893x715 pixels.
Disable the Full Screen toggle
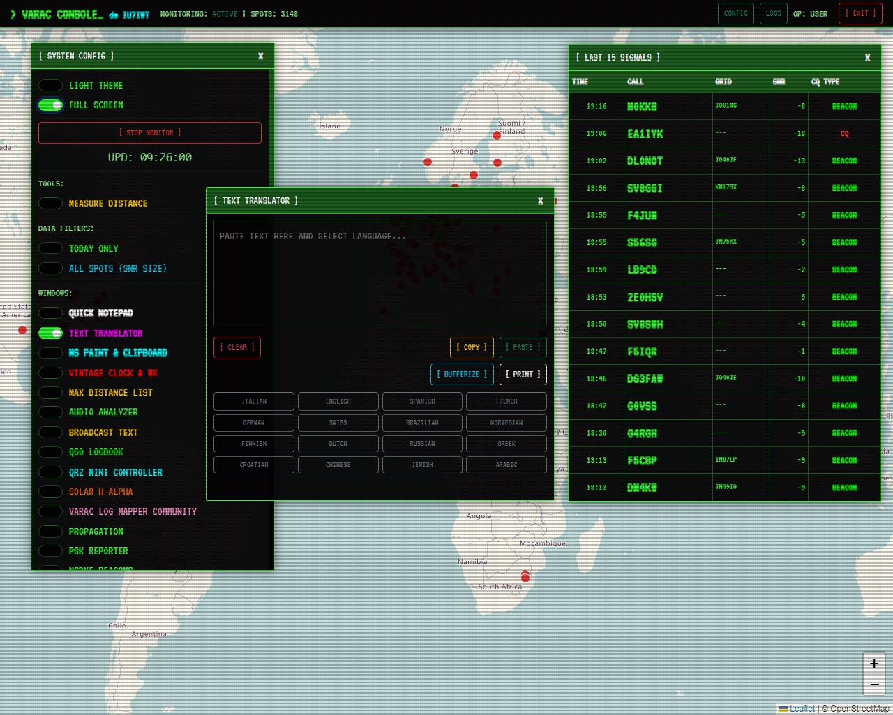[x=50, y=105]
